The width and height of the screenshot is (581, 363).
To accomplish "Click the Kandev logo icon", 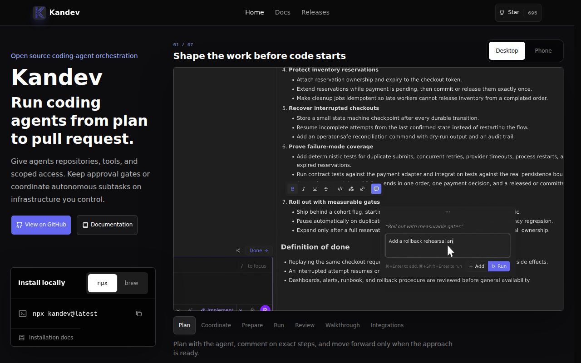I will click(40, 13).
